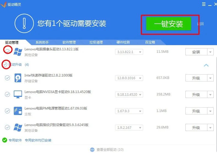The height and width of the screenshot is (153, 217).
Task: Open arrow menu beside NVIDIA driver 升级 button
Action: (210, 94)
